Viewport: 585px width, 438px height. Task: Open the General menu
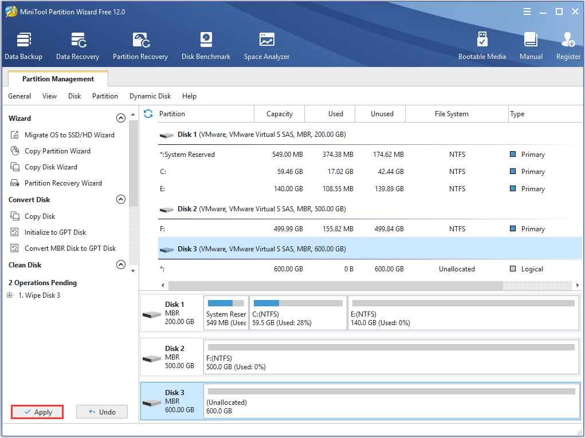click(19, 96)
